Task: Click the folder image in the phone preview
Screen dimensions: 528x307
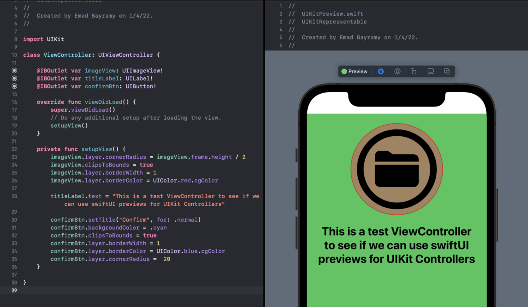Action: click(396, 169)
